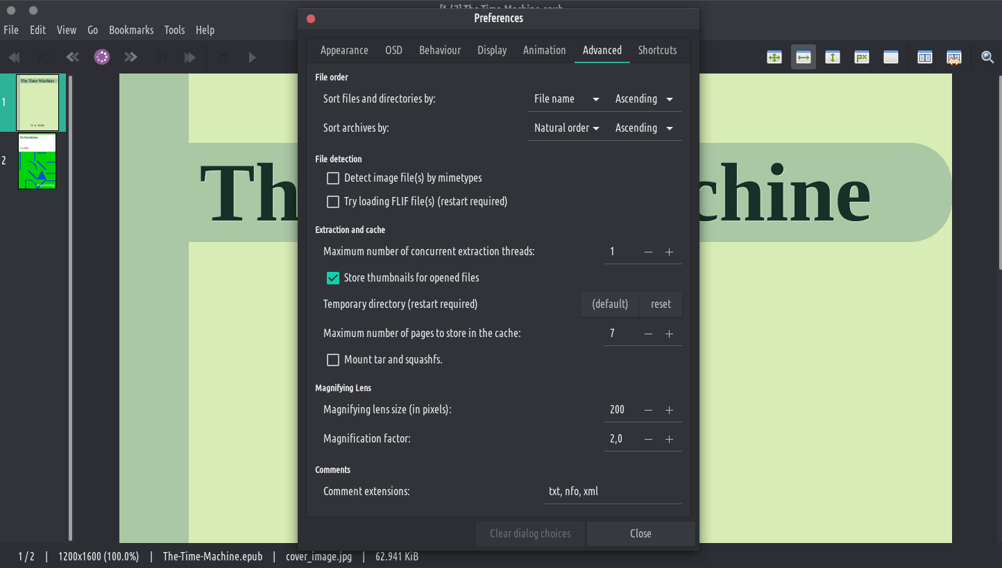Select the Best fit mode icon

tap(774, 58)
